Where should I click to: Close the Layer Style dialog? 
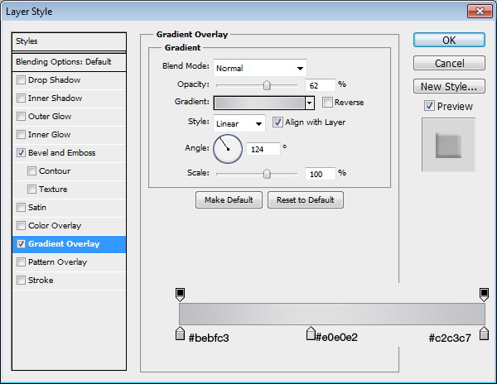coord(478,12)
